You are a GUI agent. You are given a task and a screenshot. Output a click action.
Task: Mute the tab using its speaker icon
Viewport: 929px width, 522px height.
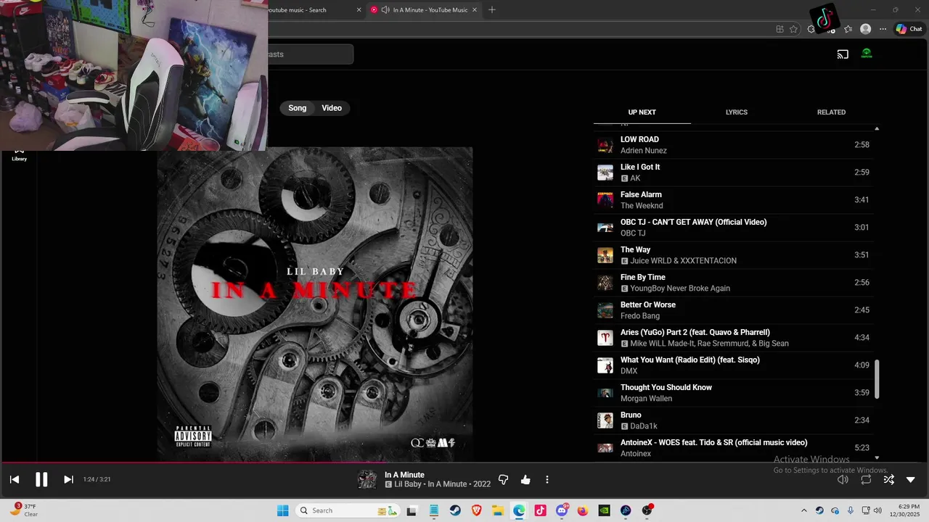[385, 10]
